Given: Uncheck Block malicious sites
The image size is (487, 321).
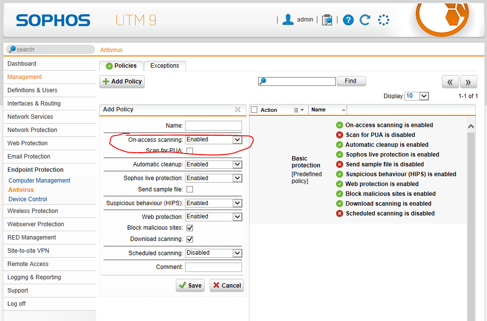Looking at the screenshot, I should (190, 228).
